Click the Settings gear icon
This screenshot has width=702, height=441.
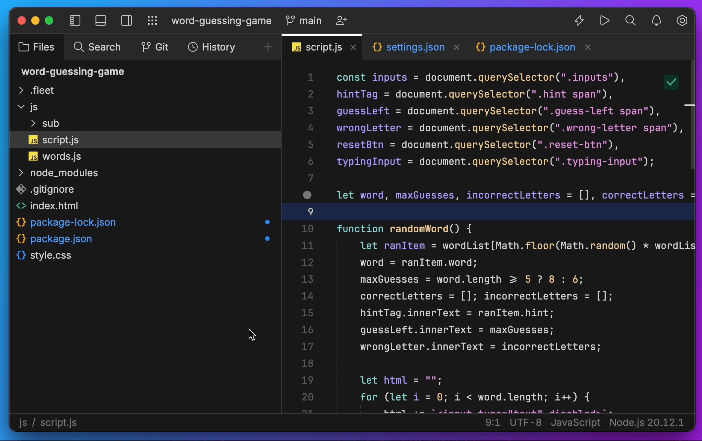(x=682, y=20)
